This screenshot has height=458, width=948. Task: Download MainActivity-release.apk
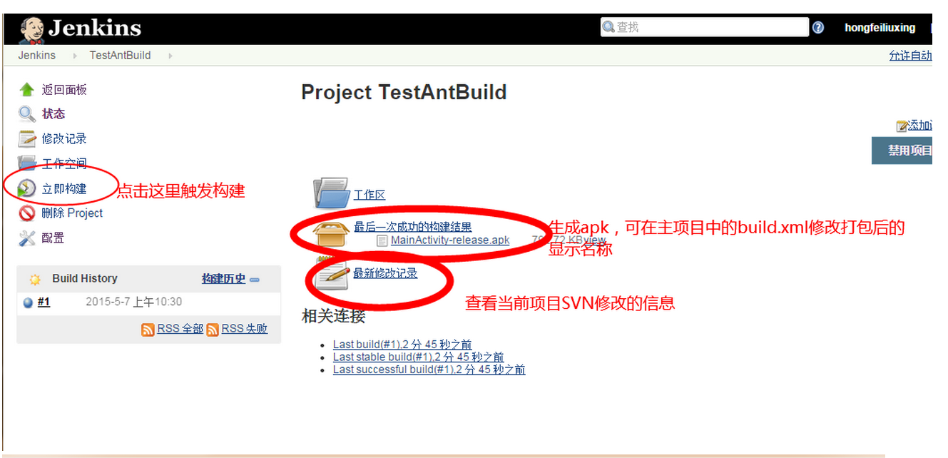(450, 240)
